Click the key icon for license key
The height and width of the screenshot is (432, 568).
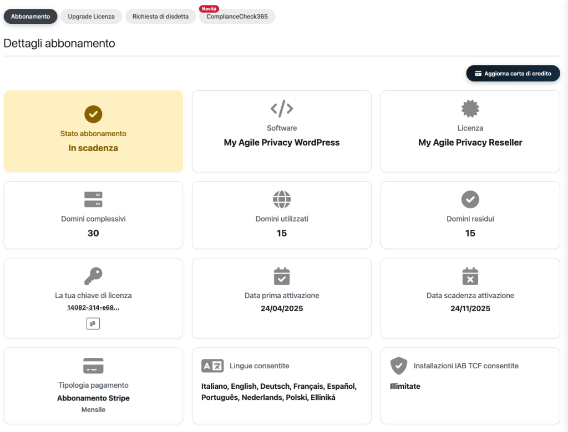(93, 276)
